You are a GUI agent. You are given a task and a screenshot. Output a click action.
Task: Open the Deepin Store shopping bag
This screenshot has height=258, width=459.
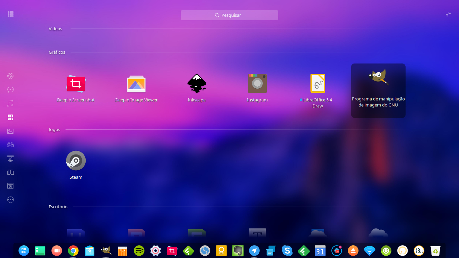point(123,250)
